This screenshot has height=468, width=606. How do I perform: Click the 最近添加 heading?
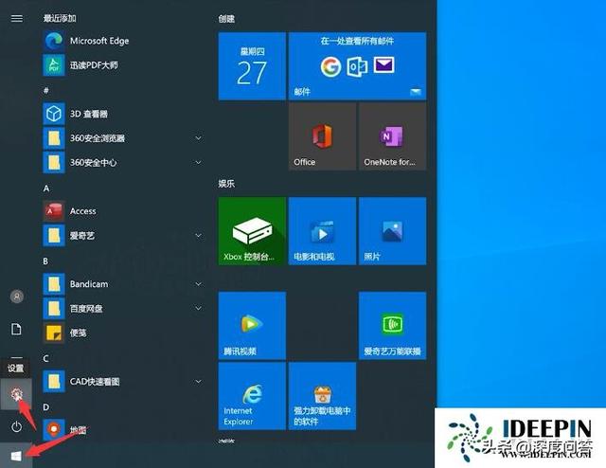(x=60, y=18)
